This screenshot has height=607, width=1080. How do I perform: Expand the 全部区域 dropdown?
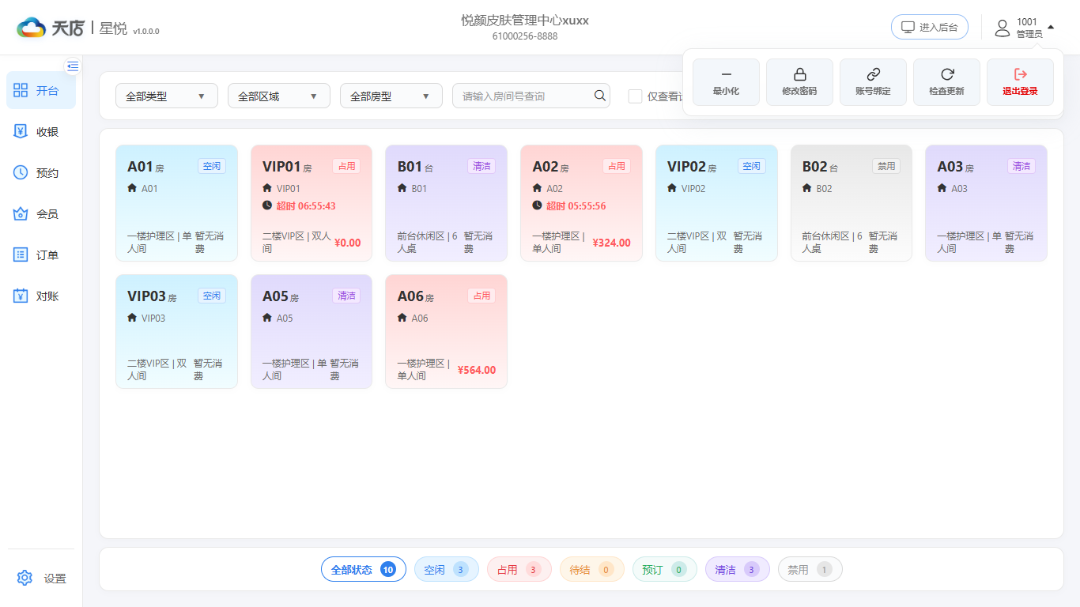click(279, 96)
